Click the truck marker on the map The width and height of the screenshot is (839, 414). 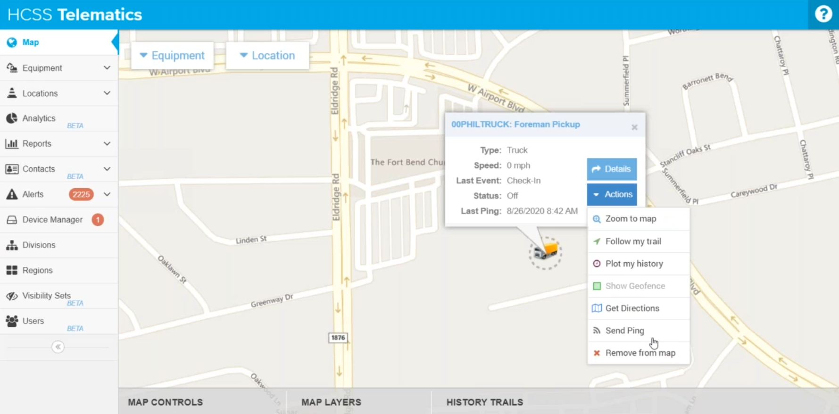(x=545, y=252)
